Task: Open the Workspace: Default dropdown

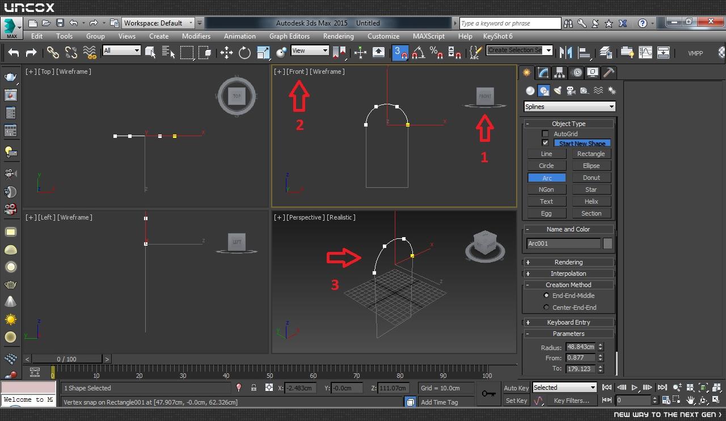Action: pyautogui.click(x=158, y=23)
